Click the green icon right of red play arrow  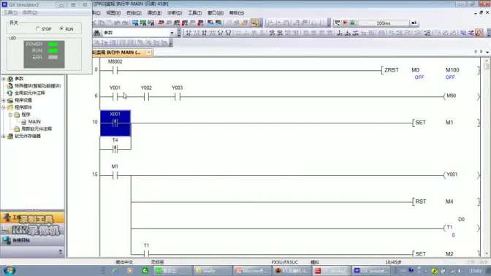[x=353, y=23]
